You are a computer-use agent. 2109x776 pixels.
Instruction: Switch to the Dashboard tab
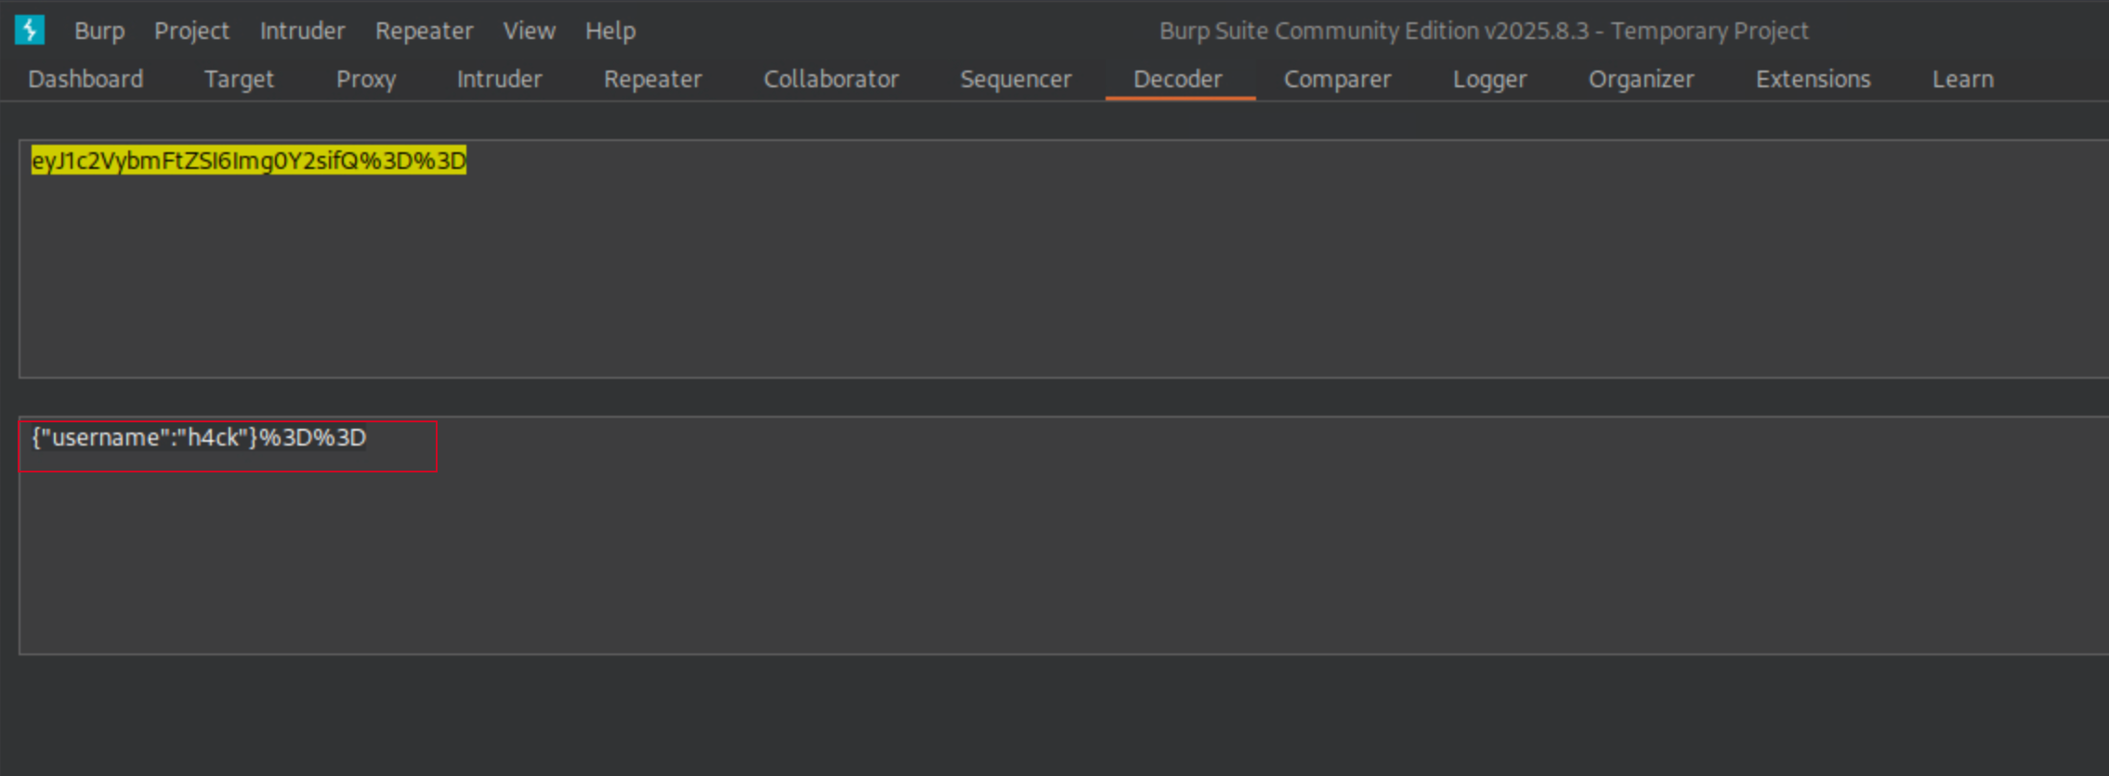[85, 79]
